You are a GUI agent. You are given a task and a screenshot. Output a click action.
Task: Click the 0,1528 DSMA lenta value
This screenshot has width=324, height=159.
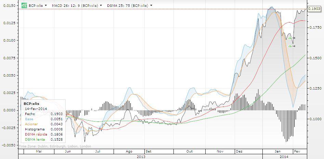pyautogui.click(x=56, y=140)
